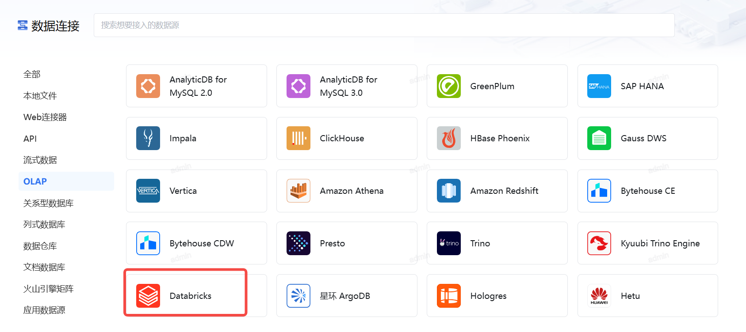Open the 应用数据源 category
Viewport: 746px width, 332px height.
tap(44, 310)
